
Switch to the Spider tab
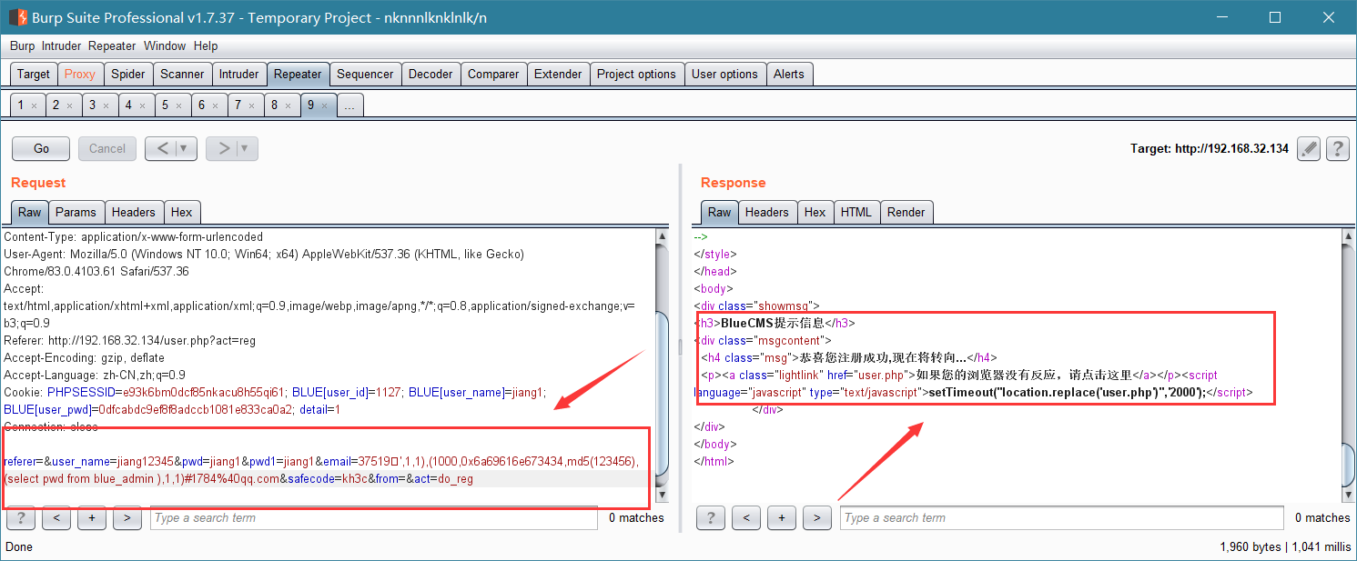click(128, 75)
